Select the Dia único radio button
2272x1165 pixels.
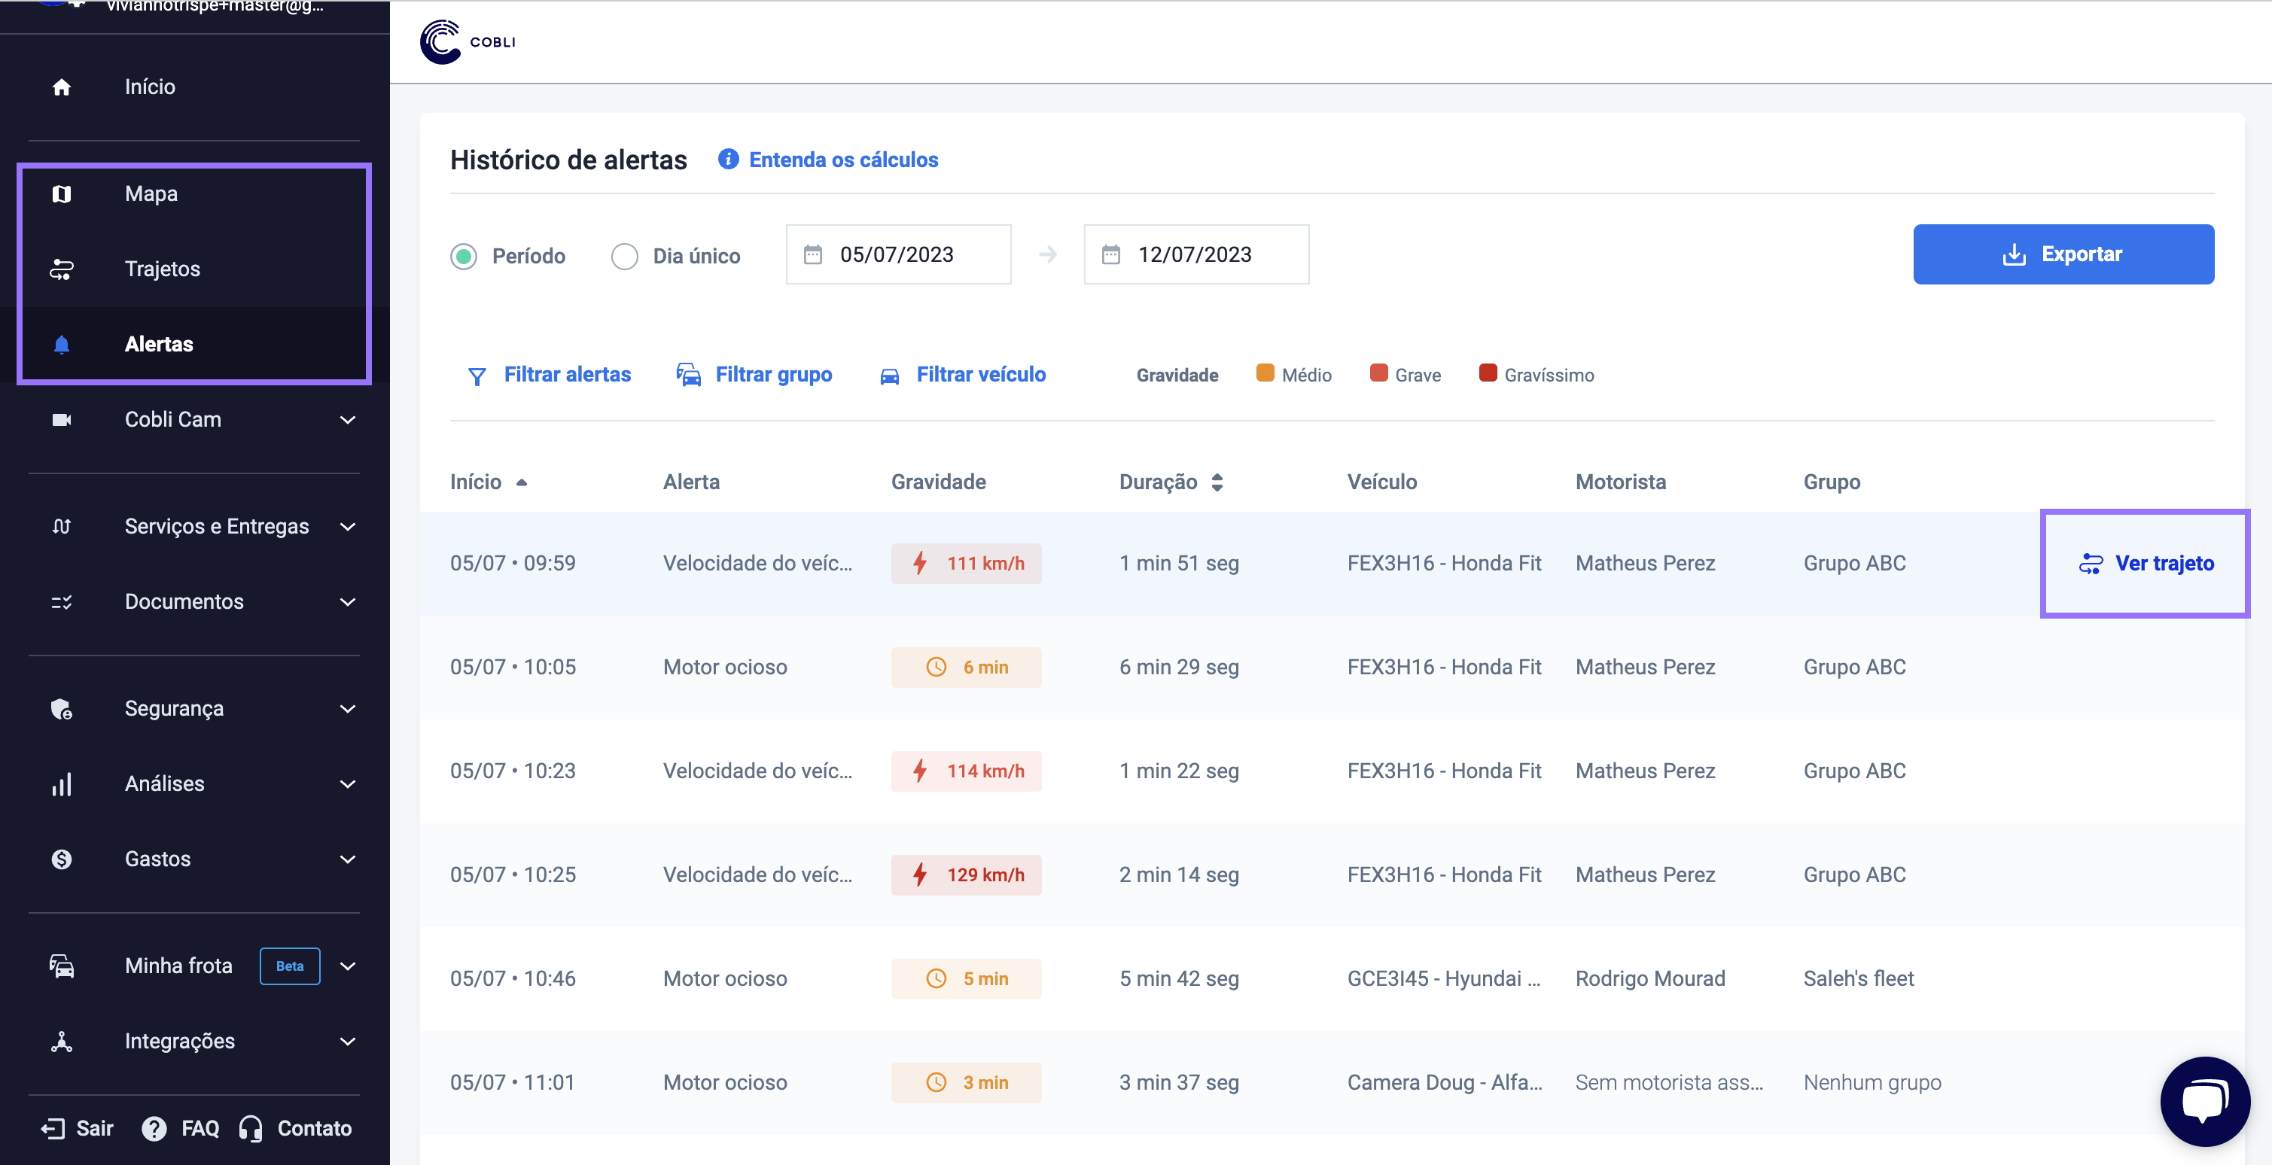pyautogui.click(x=624, y=257)
